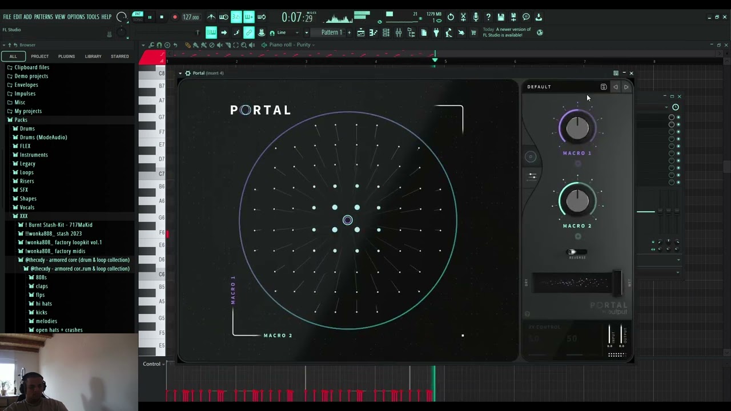Click the piano roll magnet snap icon
The height and width of the screenshot is (411, 731).
[x=159, y=45]
